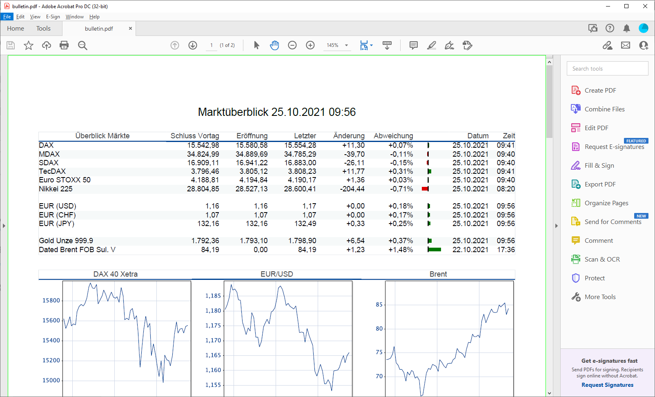Expand the fit page options dropdown
Viewport: 655px width, 397px height.
(x=371, y=45)
